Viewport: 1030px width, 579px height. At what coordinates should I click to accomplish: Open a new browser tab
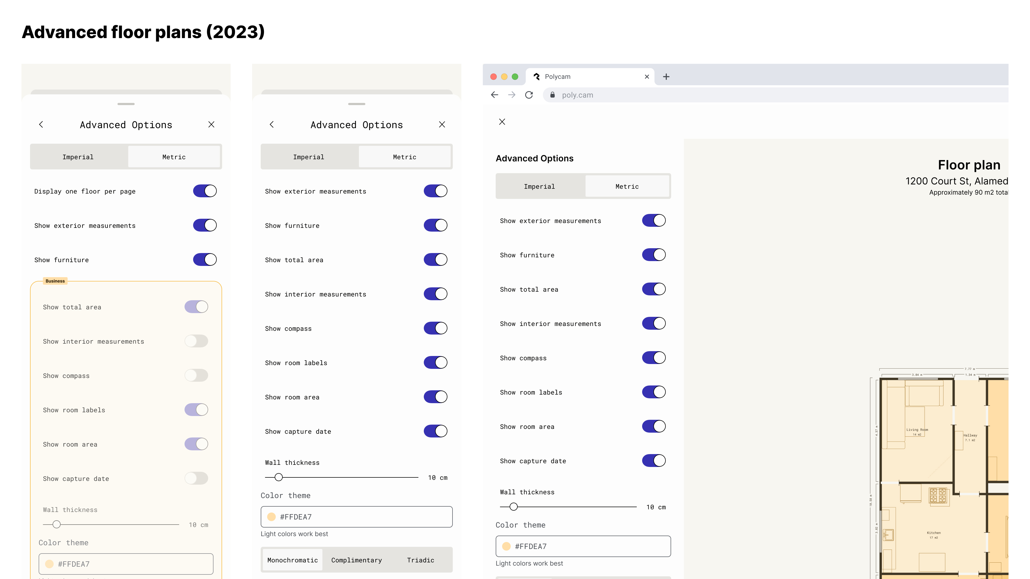tap(666, 77)
